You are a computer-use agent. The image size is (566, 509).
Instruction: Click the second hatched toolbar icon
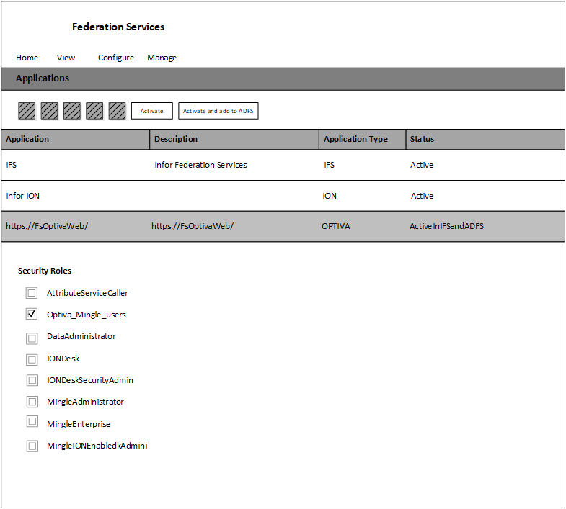pos(49,111)
